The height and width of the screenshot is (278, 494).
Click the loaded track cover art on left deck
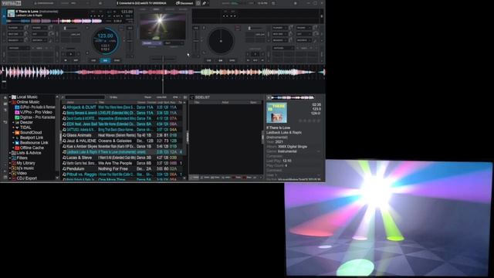(11, 13)
